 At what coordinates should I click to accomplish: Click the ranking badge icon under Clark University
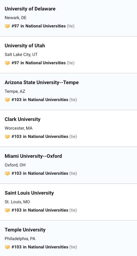coord(7,136)
